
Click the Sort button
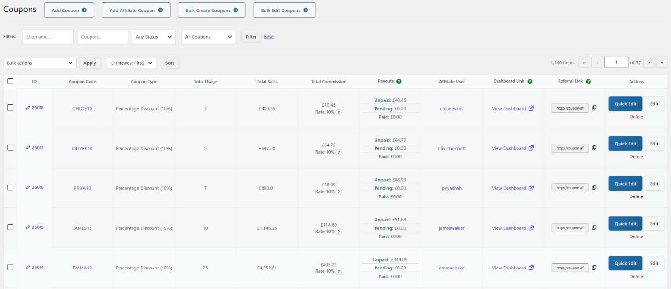(x=170, y=63)
